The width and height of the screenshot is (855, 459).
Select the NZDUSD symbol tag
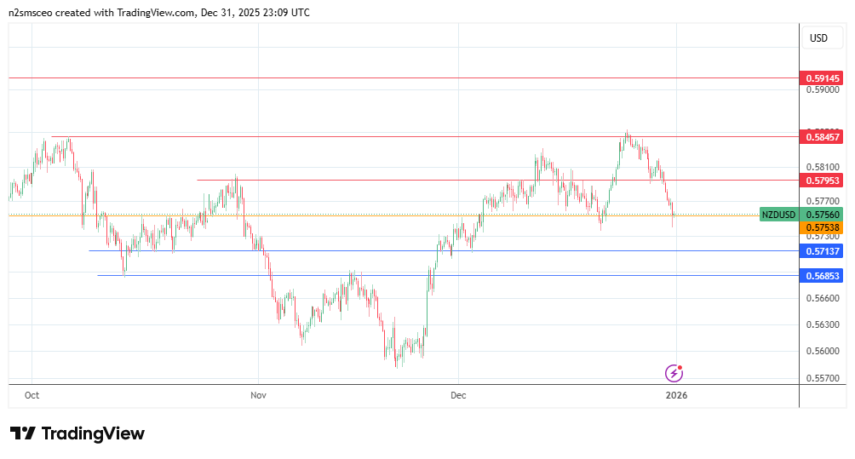[x=778, y=215]
